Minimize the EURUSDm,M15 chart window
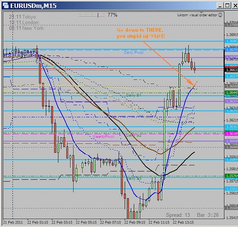Viewport: 238px width, 227px height. point(220,6)
